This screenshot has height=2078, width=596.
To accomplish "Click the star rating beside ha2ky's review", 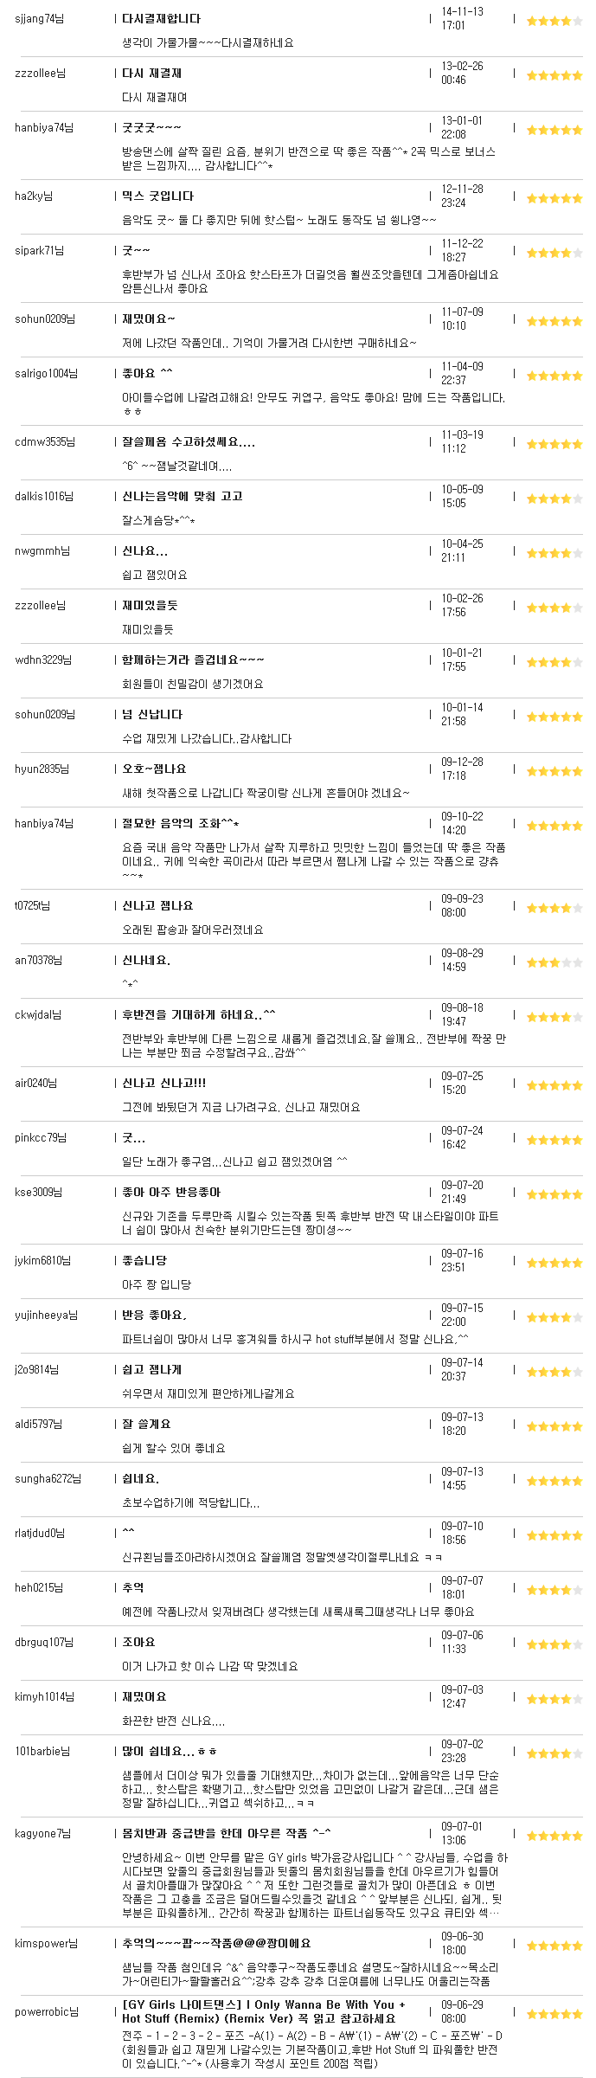I will tap(554, 198).
